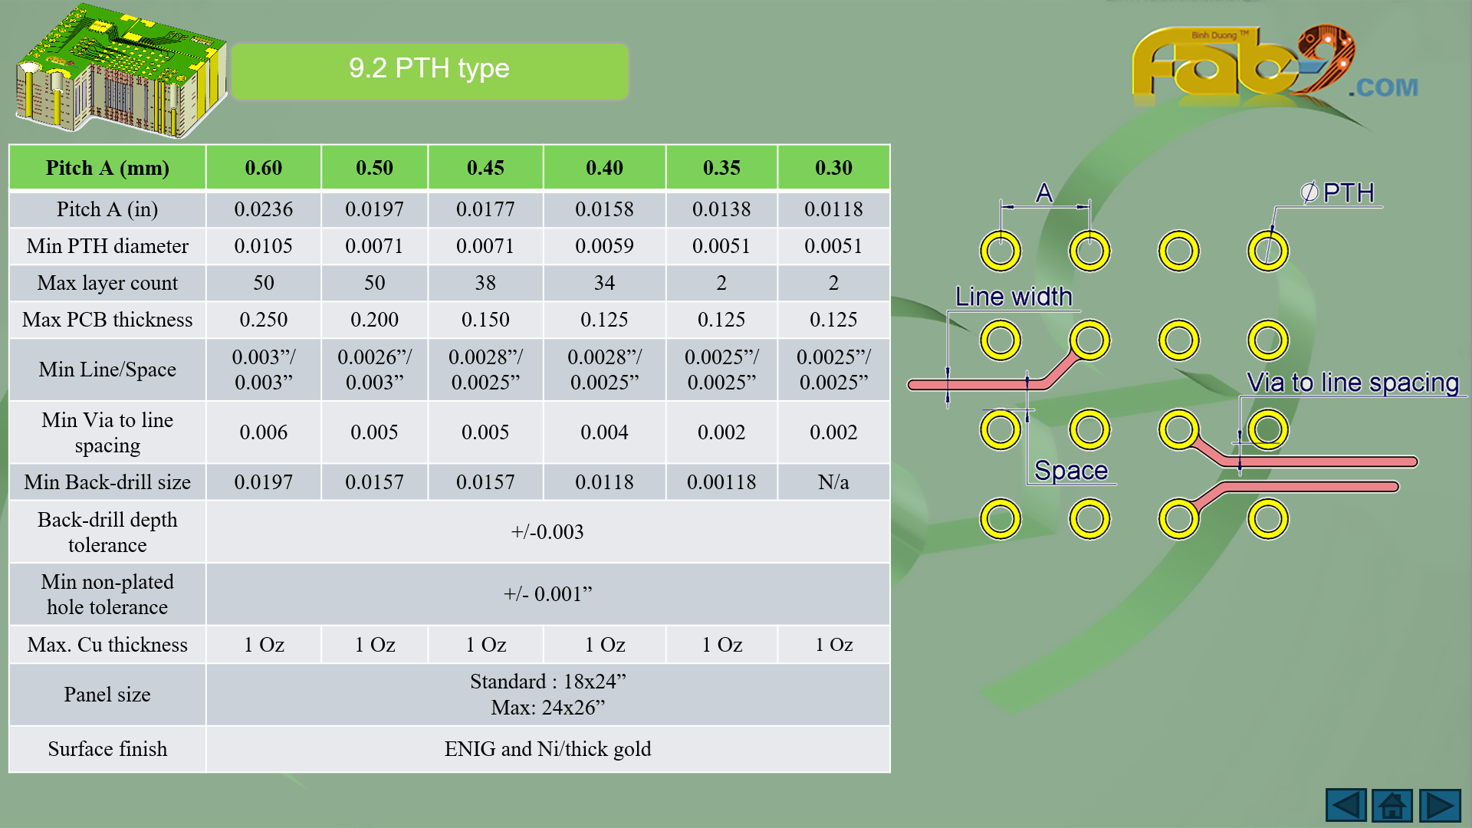
Task: Select the 0.30 pitch column header
Action: (x=833, y=167)
